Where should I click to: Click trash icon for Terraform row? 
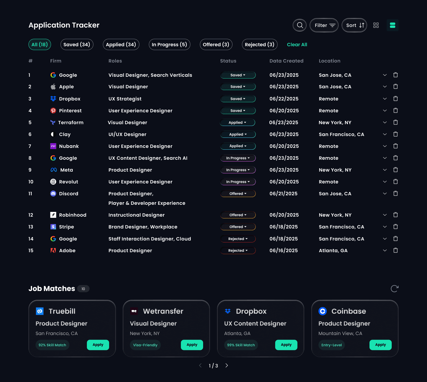395,122
